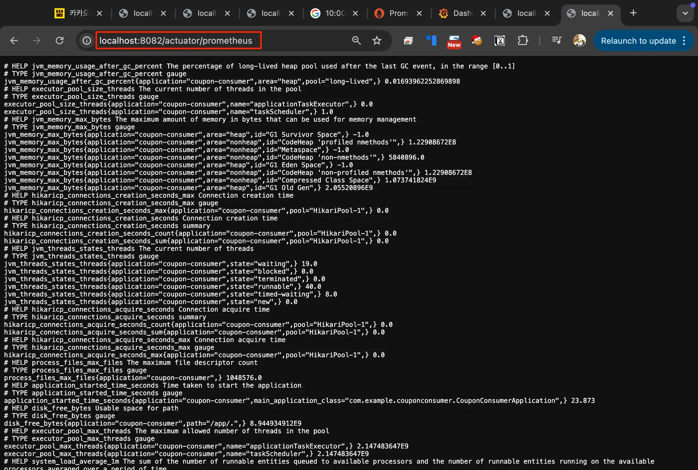Open the media controls playlist icon
The height and width of the screenshot is (470, 698).
(x=556, y=41)
